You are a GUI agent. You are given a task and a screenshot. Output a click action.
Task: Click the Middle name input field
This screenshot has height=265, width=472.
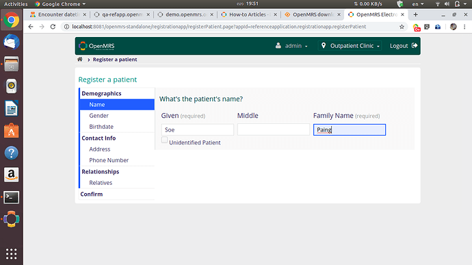274,129
